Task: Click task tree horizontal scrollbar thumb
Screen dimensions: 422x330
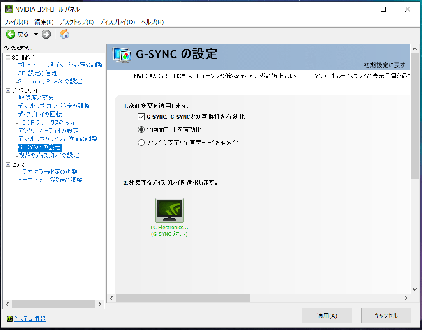Action: (53, 304)
